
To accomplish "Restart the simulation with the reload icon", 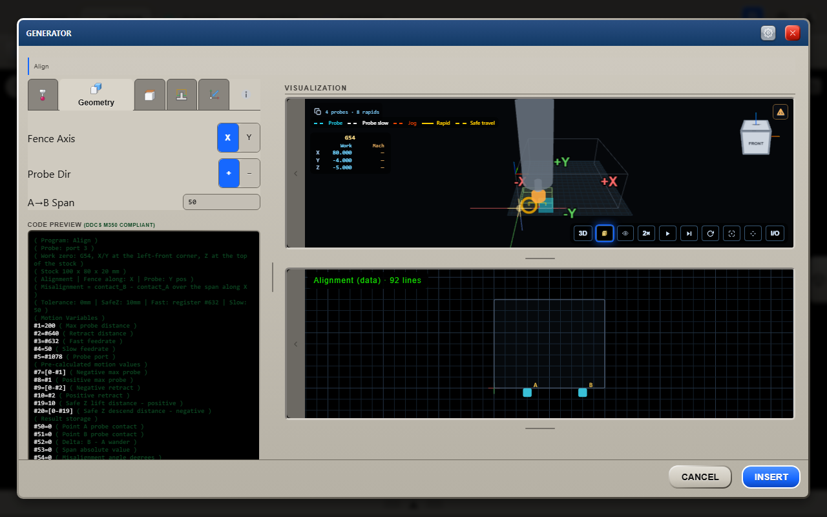I will click(x=711, y=233).
